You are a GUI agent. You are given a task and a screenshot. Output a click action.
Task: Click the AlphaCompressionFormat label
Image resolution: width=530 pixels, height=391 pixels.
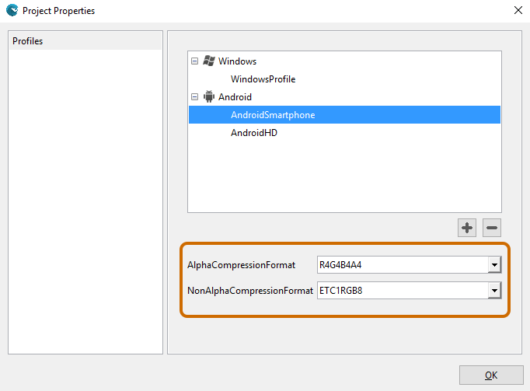pyautogui.click(x=241, y=265)
